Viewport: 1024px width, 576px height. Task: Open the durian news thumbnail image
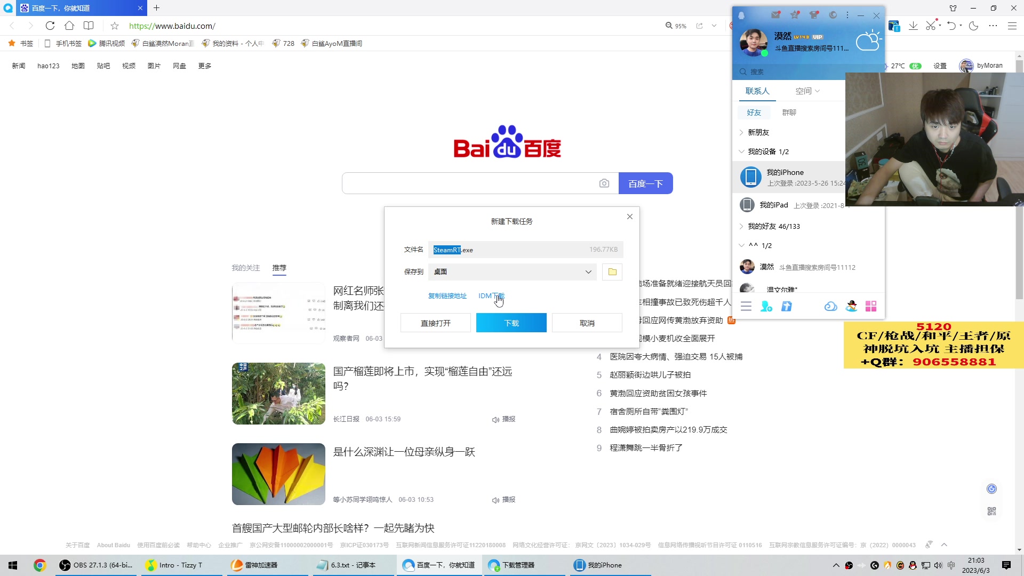pos(278,394)
